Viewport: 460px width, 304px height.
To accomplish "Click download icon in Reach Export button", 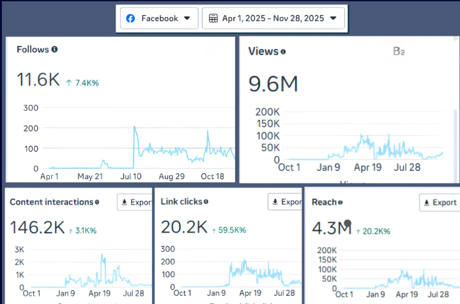I will (427, 203).
